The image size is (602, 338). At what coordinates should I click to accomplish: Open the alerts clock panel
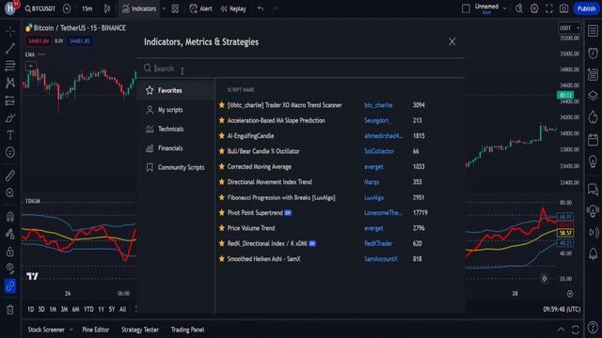(594, 53)
